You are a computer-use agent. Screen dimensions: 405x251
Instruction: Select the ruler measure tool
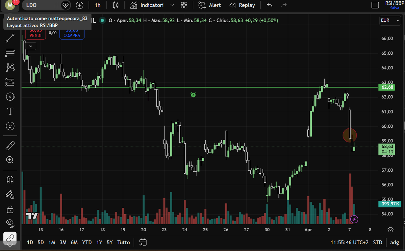click(x=10, y=146)
